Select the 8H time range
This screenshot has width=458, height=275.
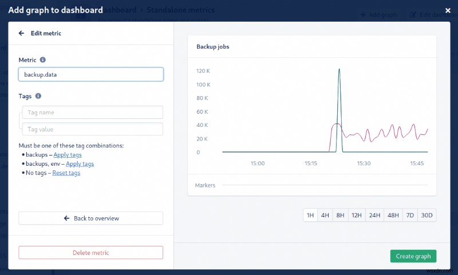coord(340,215)
